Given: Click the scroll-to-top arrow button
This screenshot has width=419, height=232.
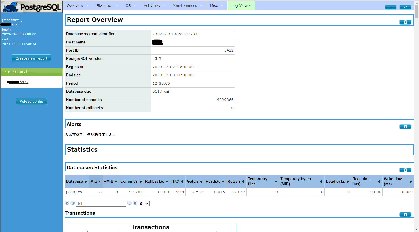Looking at the screenshot, I should [x=391, y=7].
